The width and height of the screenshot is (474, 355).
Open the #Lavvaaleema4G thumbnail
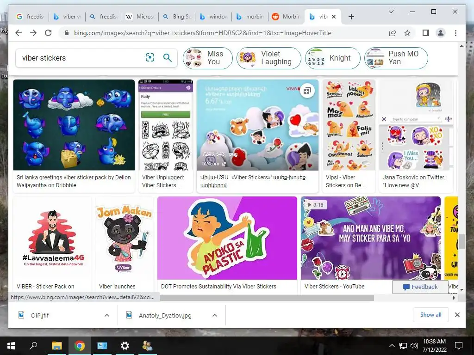[53, 238]
